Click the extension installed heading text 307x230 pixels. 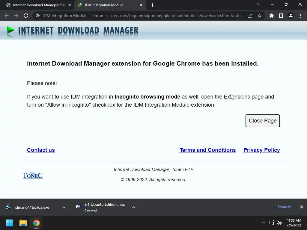coord(143,63)
